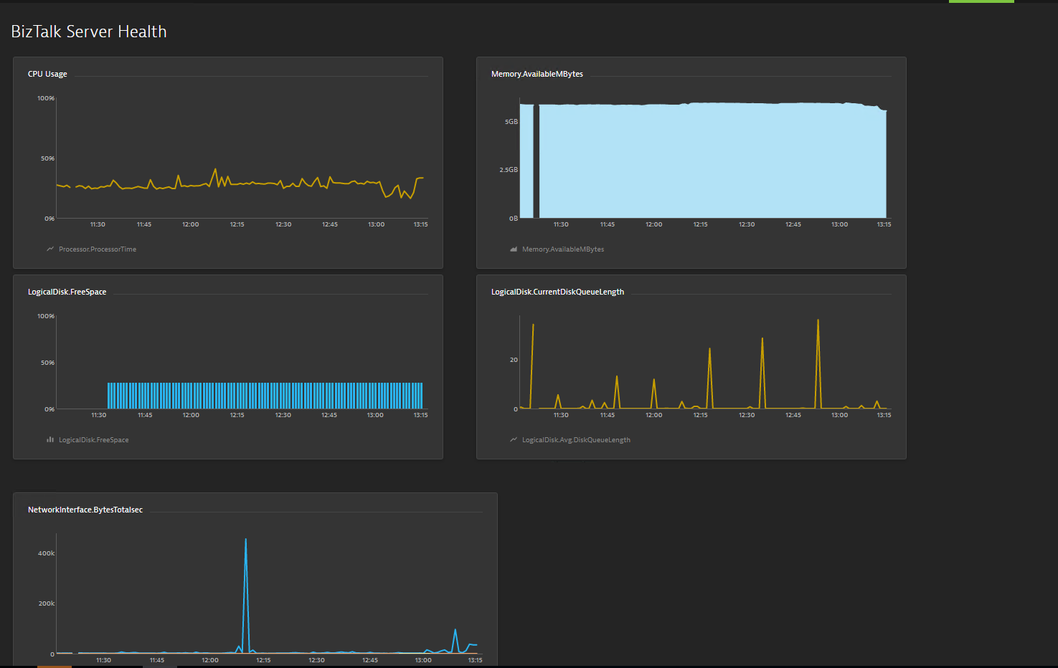The image size is (1058, 668).
Task: Open the NetworkInterface.BytesTotalsec tile title
Action: coord(85,510)
